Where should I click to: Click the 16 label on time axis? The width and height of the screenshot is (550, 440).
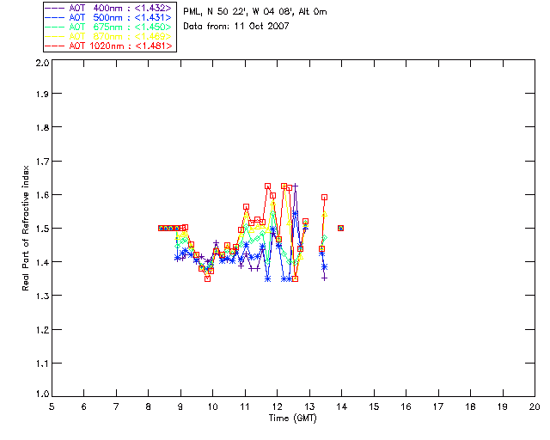(x=406, y=406)
